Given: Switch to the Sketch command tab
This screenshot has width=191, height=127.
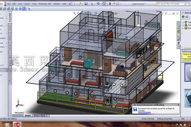Looking at the screenshot, I should coord(10,37).
